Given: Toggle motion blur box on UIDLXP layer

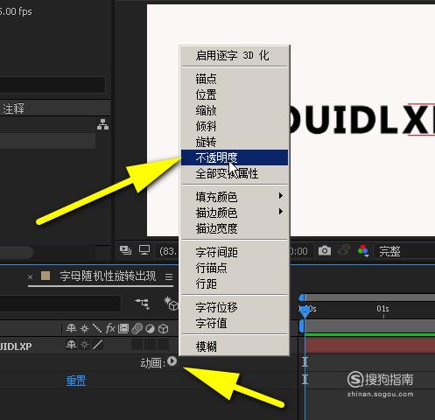Looking at the screenshot, I should tap(137, 345).
